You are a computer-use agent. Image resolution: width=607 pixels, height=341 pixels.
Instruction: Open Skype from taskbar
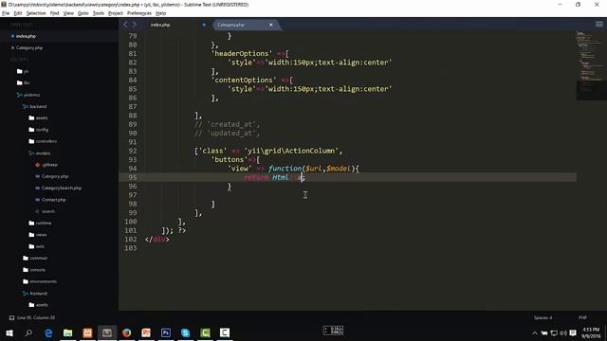coord(186,332)
